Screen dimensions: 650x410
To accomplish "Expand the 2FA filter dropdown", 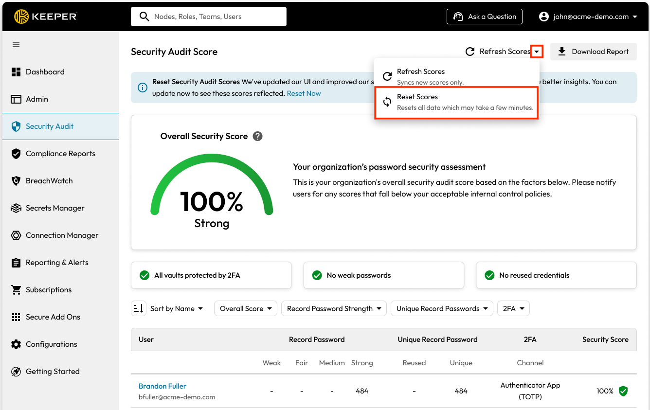I will click(513, 308).
